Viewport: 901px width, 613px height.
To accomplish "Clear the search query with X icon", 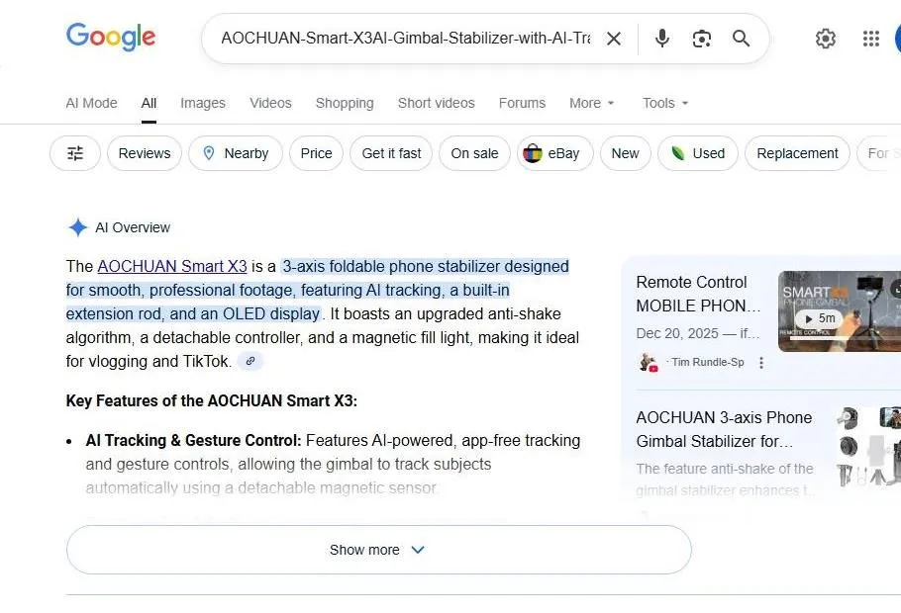I will point(614,39).
